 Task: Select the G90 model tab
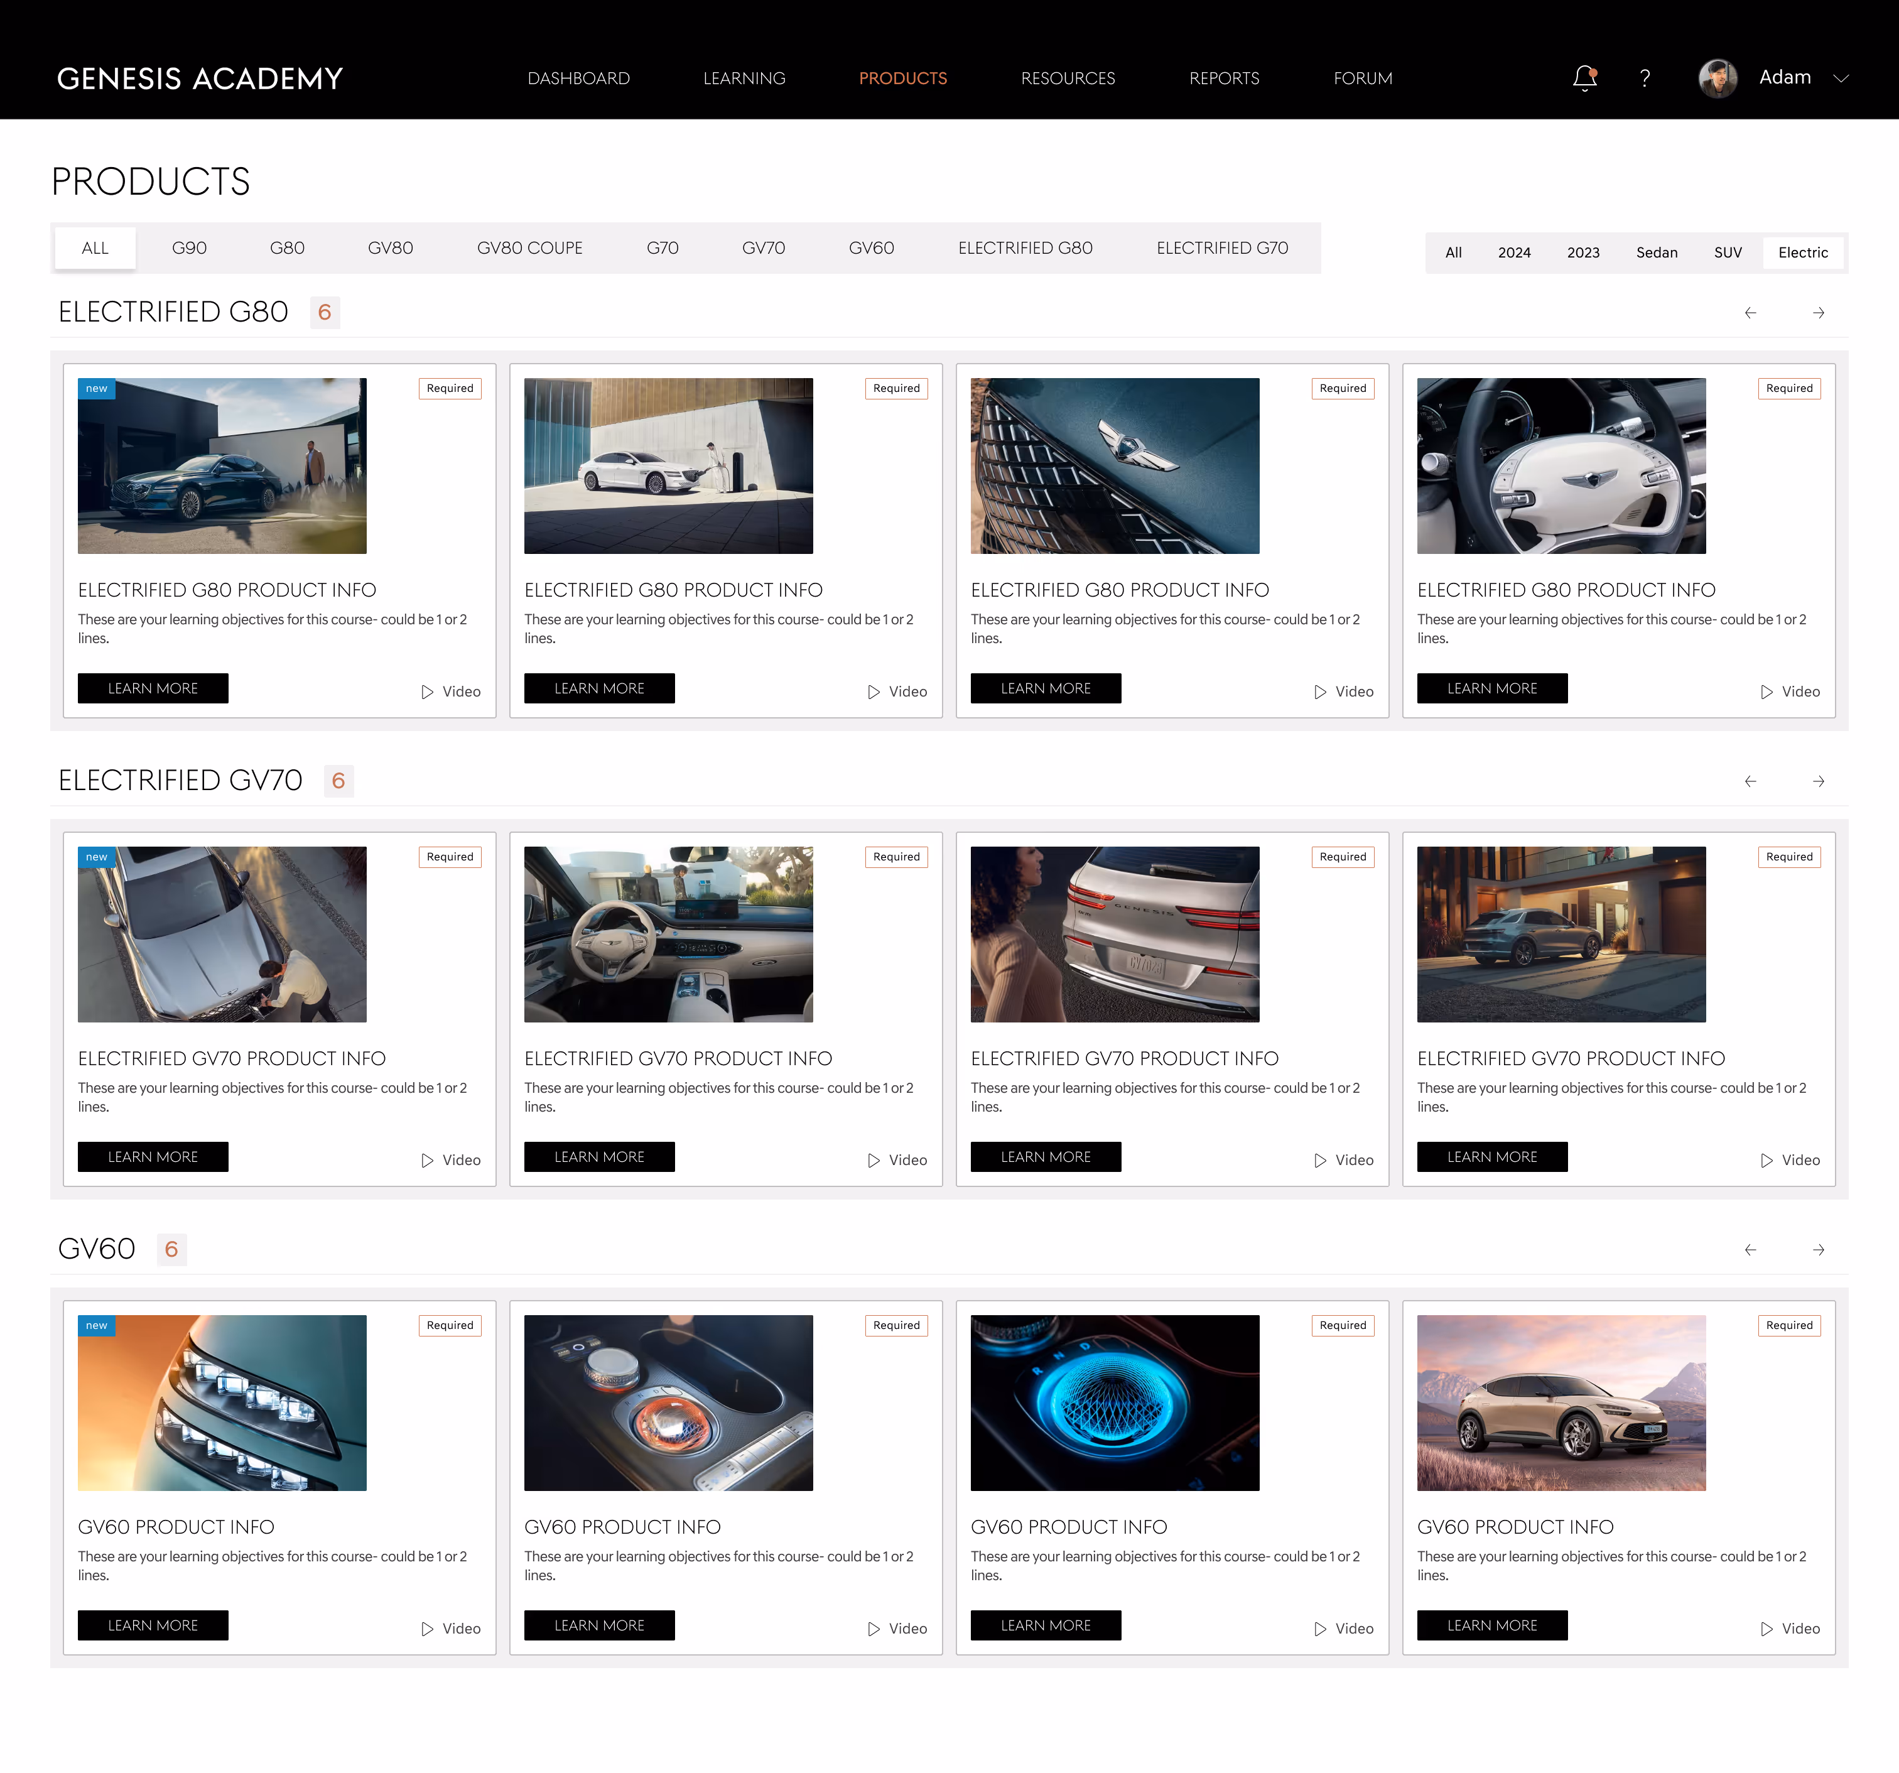tap(189, 248)
